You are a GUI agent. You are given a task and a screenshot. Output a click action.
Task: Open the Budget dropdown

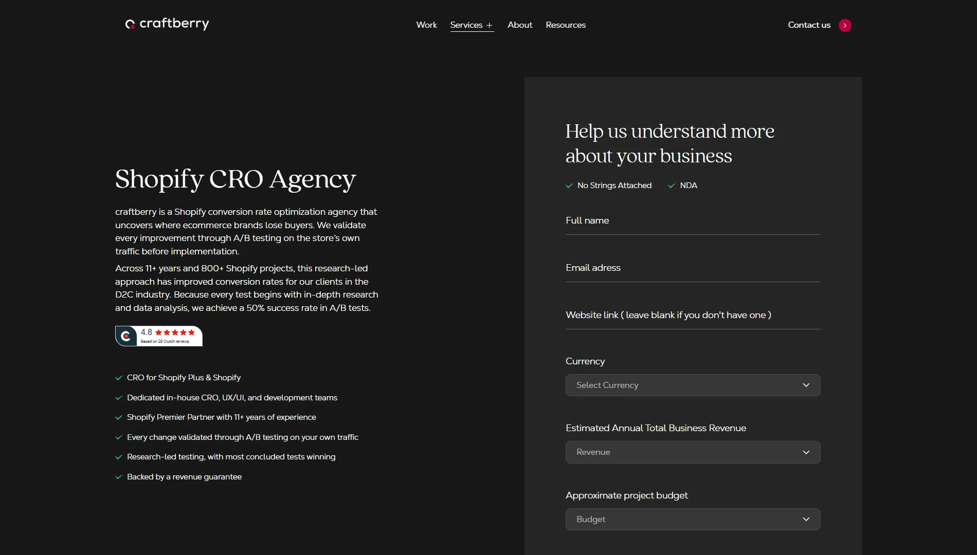[x=693, y=519]
